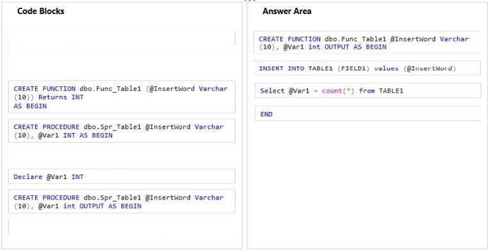
Task: Click the empty gap between procedure and Declare blocks
Action: 122,156
